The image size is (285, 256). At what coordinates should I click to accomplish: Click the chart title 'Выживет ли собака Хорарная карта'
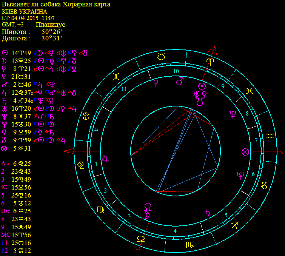coord(56,5)
